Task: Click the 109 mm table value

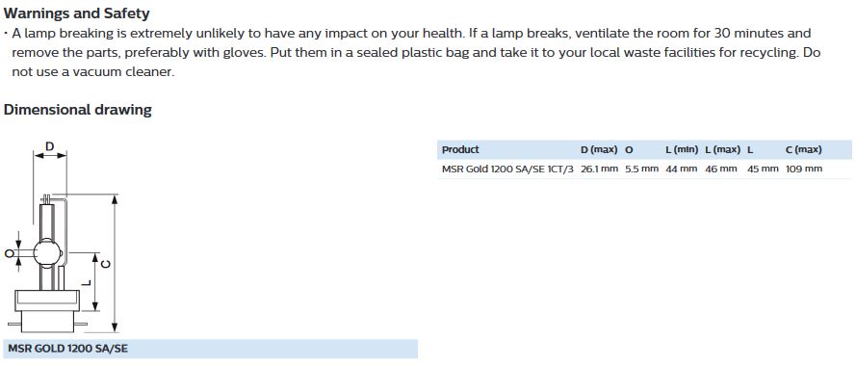Action: tap(804, 169)
